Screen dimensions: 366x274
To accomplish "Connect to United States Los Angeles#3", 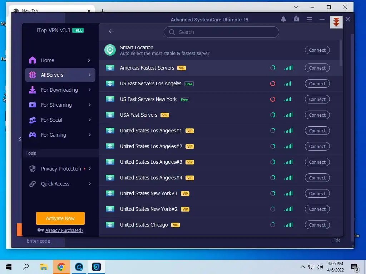I will coord(317,162).
